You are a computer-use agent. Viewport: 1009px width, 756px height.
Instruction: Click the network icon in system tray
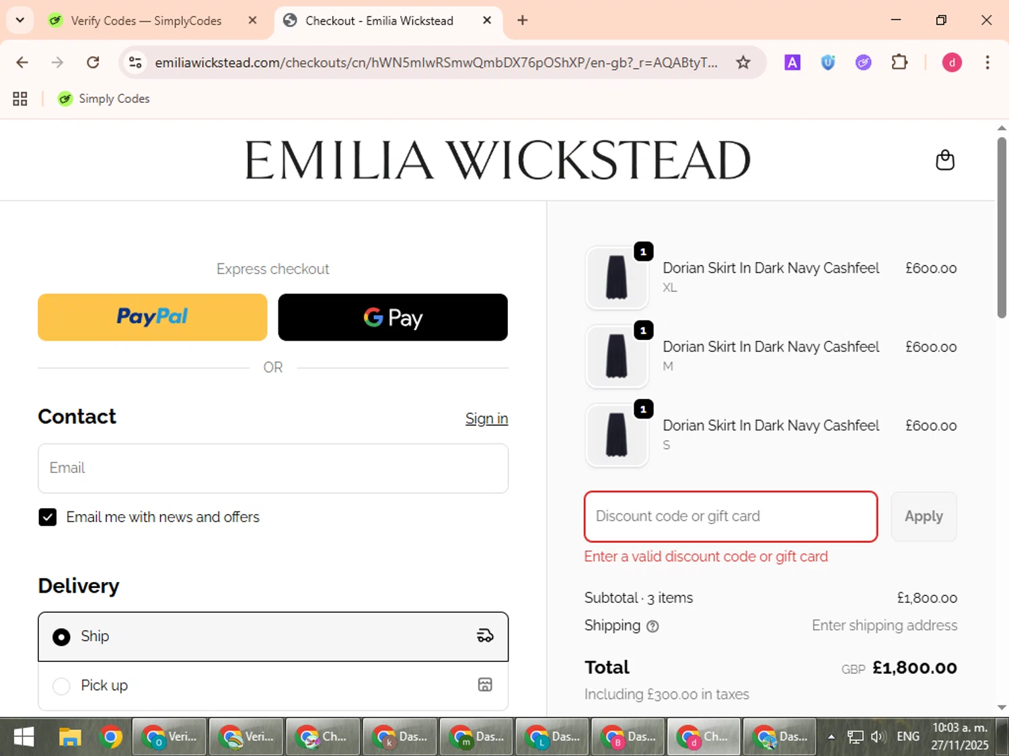(855, 737)
